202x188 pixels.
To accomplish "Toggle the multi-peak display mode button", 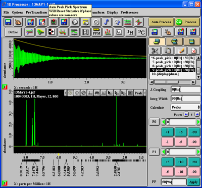I will (x=104, y=93).
